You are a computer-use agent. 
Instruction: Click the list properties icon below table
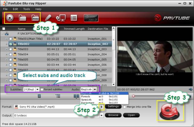coord(58,96)
